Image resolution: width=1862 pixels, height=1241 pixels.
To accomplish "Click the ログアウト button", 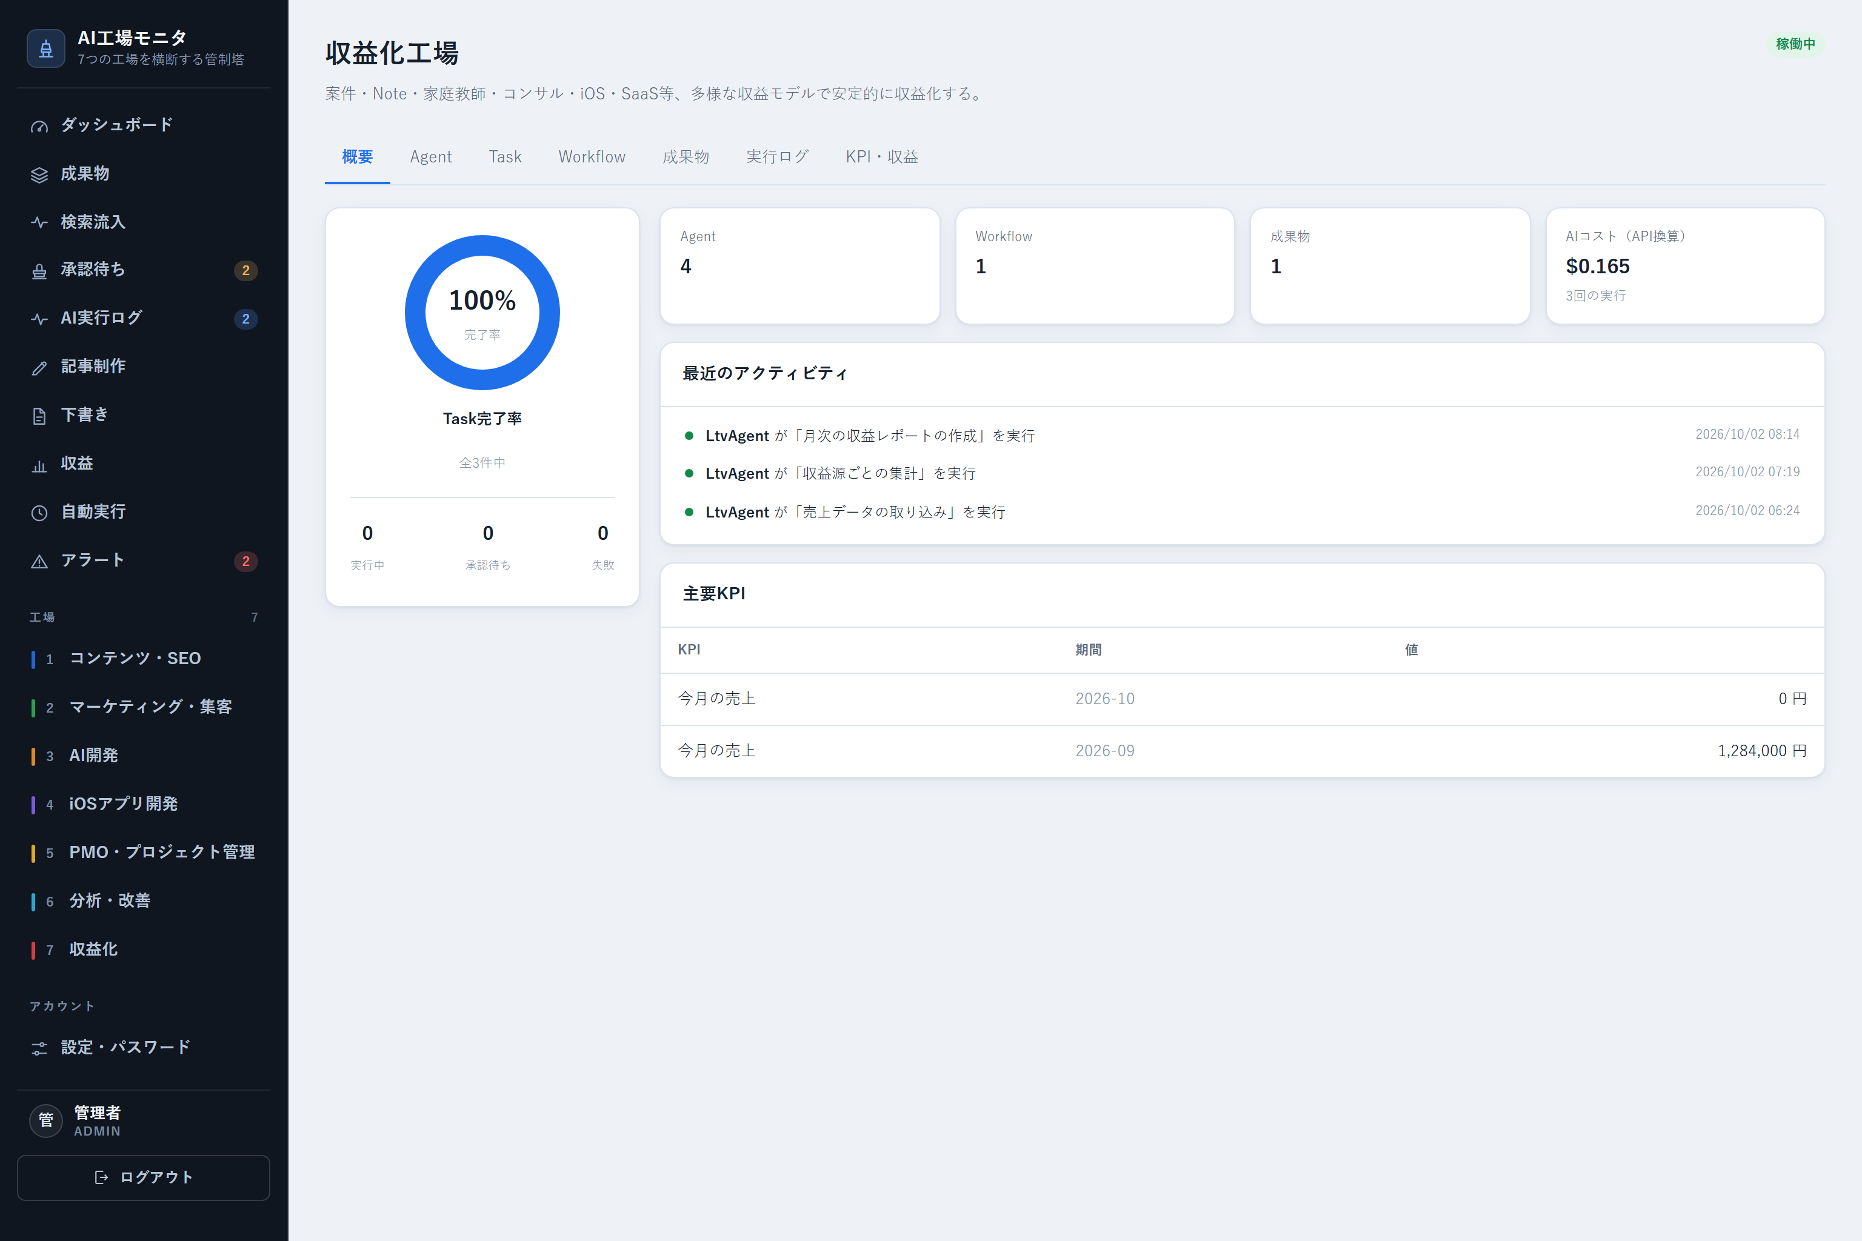I will (143, 1178).
